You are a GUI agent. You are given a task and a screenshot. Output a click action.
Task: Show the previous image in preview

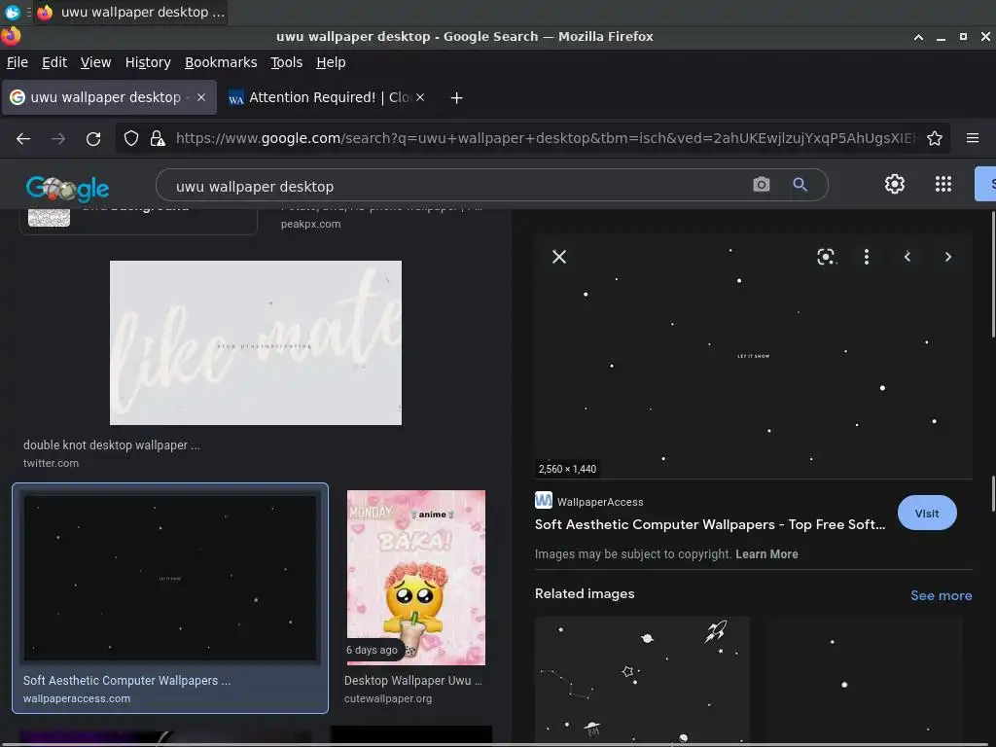(x=907, y=257)
